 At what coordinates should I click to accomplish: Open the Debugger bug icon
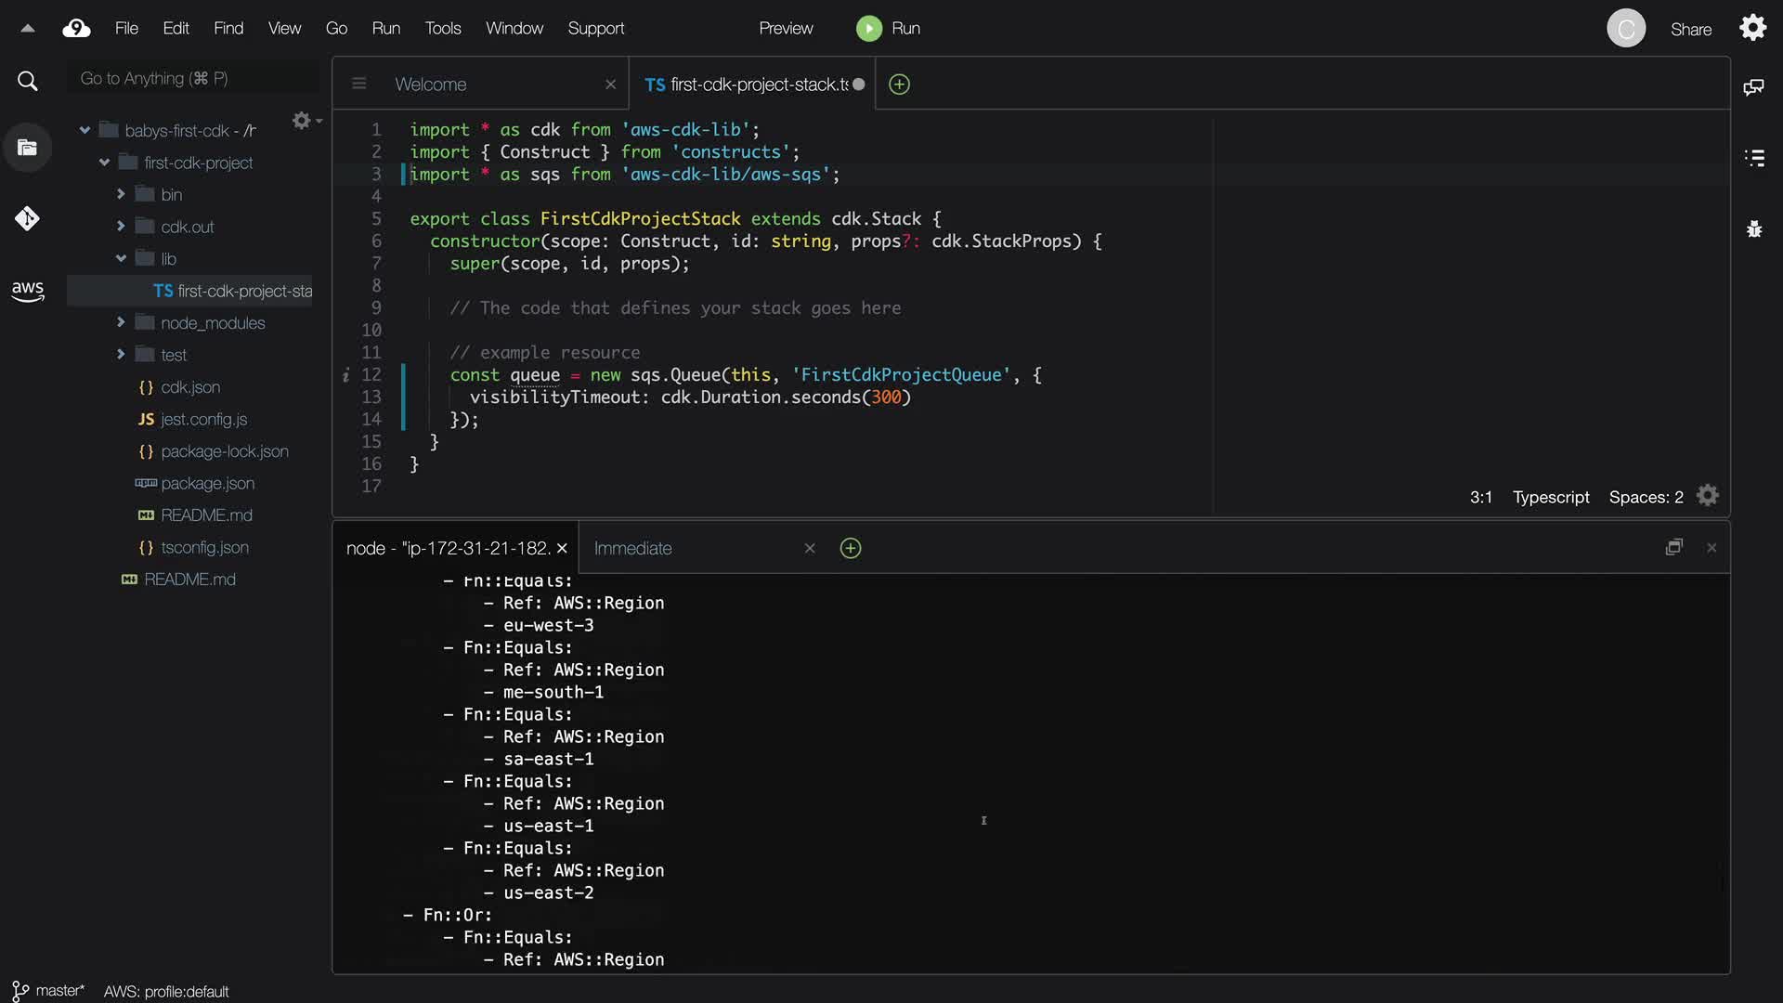coord(1753,229)
